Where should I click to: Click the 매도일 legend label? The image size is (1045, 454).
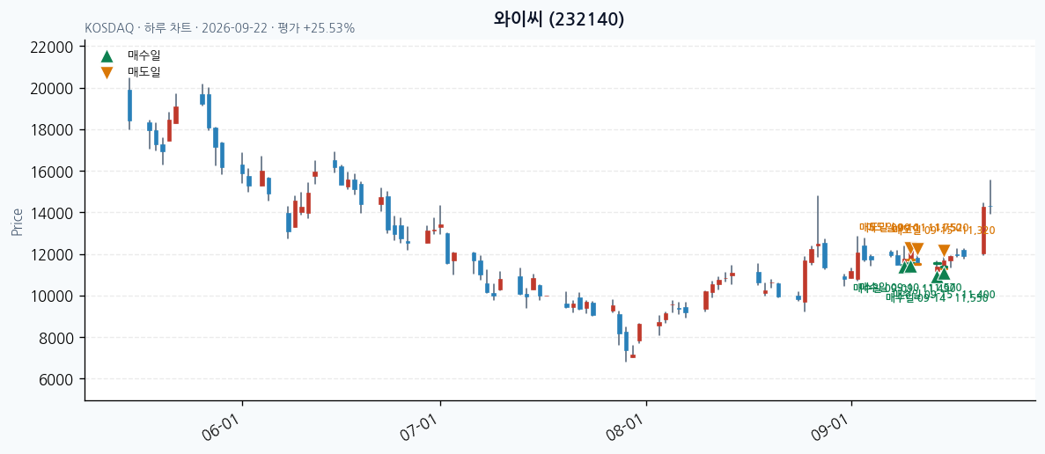point(144,72)
